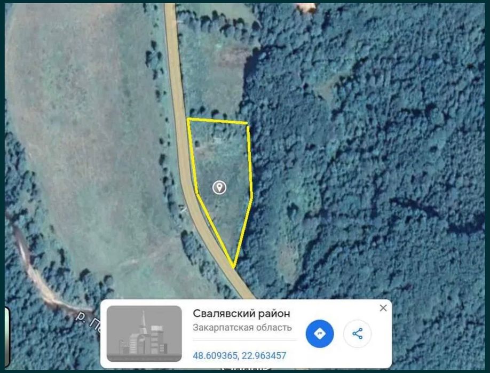The width and height of the screenshot is (490, 373).
Task: Tap the tan clearing at the top of the map
Action: pos(306,7)
